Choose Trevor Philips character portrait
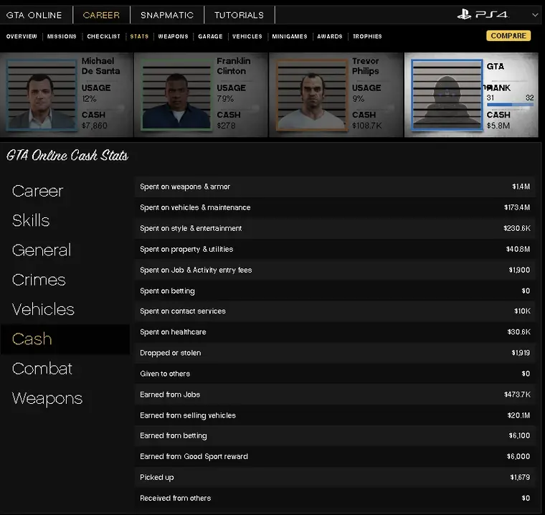The image size is (545, 515). pyautogui.click(x=311, y=95)
